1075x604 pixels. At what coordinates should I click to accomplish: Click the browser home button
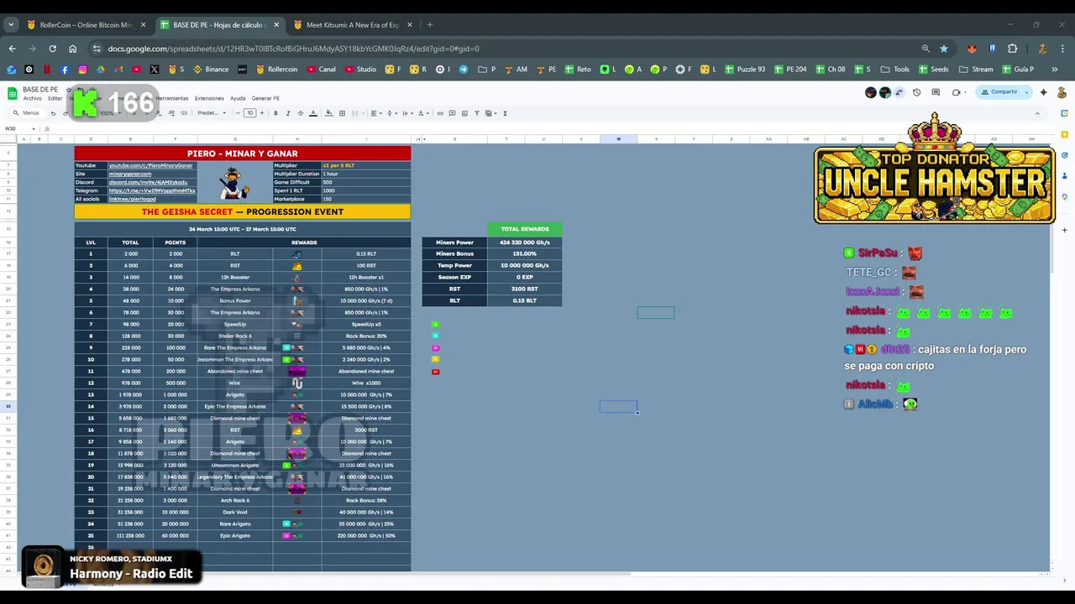(73, 49)
